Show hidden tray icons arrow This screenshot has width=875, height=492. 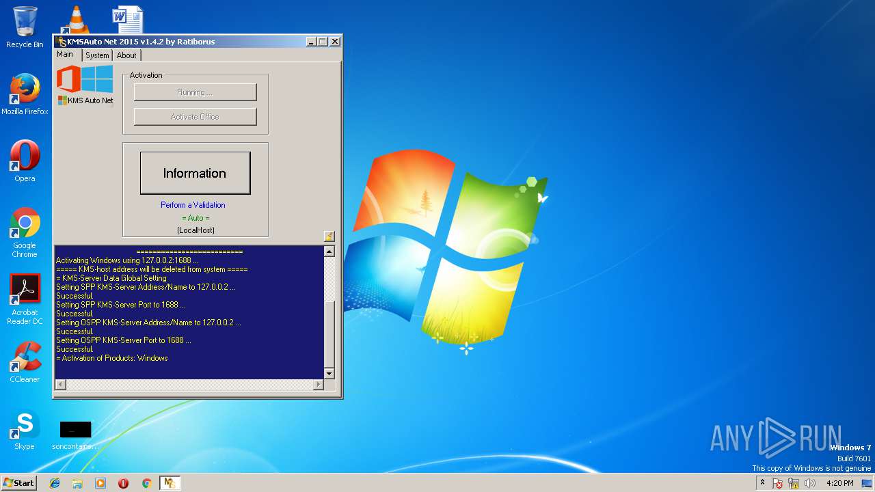click(763, 482)
